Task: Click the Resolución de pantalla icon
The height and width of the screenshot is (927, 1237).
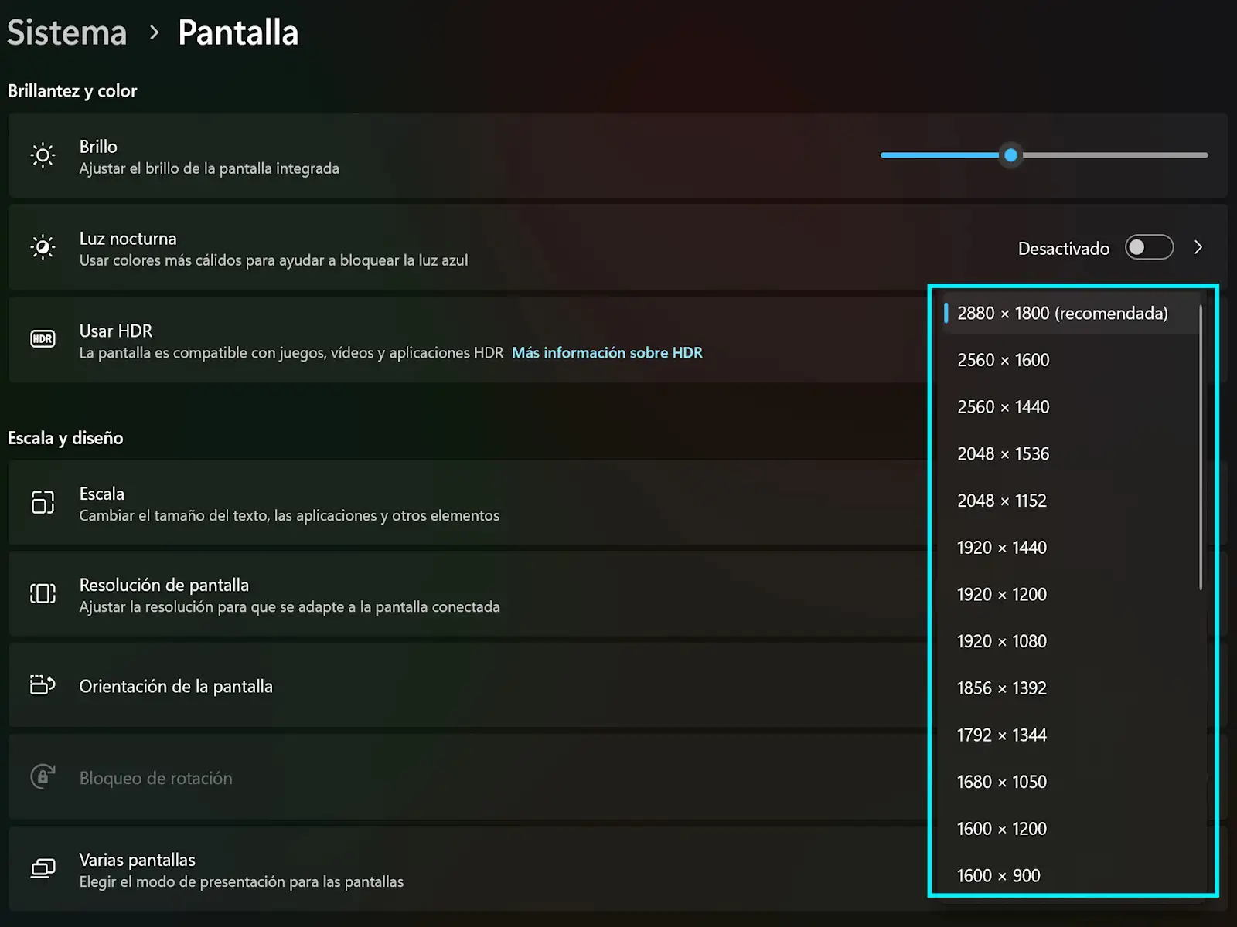Action: tap(43, 593)
